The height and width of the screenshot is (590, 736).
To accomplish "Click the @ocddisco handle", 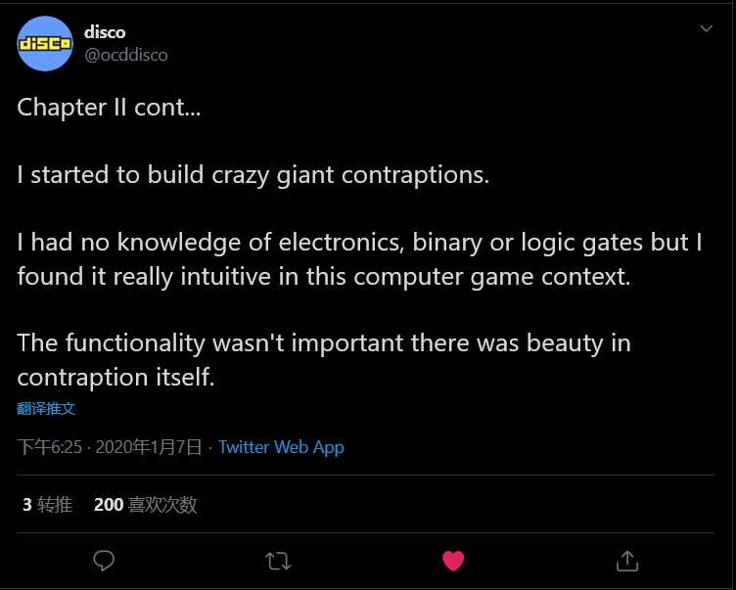I will click(x=126, y=55).
